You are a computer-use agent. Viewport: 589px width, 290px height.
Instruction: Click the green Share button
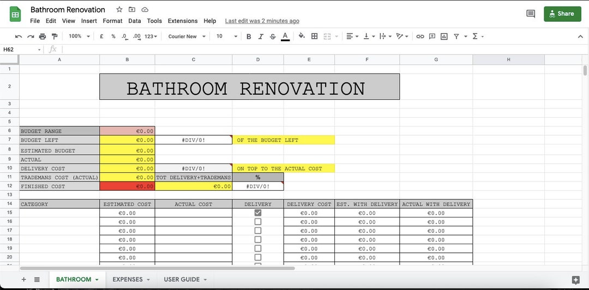click(x=562, y=14)
